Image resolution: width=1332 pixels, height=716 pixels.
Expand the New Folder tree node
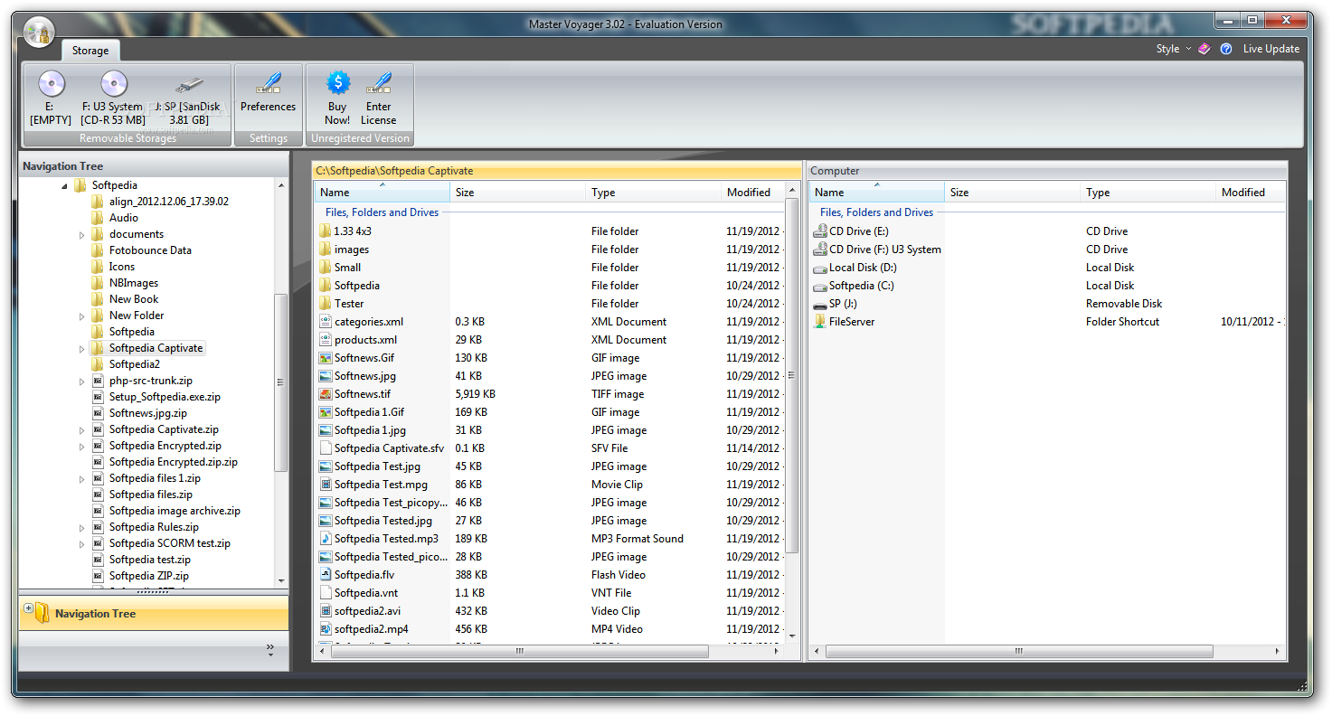pyautogui.click(x=82, y=316)
